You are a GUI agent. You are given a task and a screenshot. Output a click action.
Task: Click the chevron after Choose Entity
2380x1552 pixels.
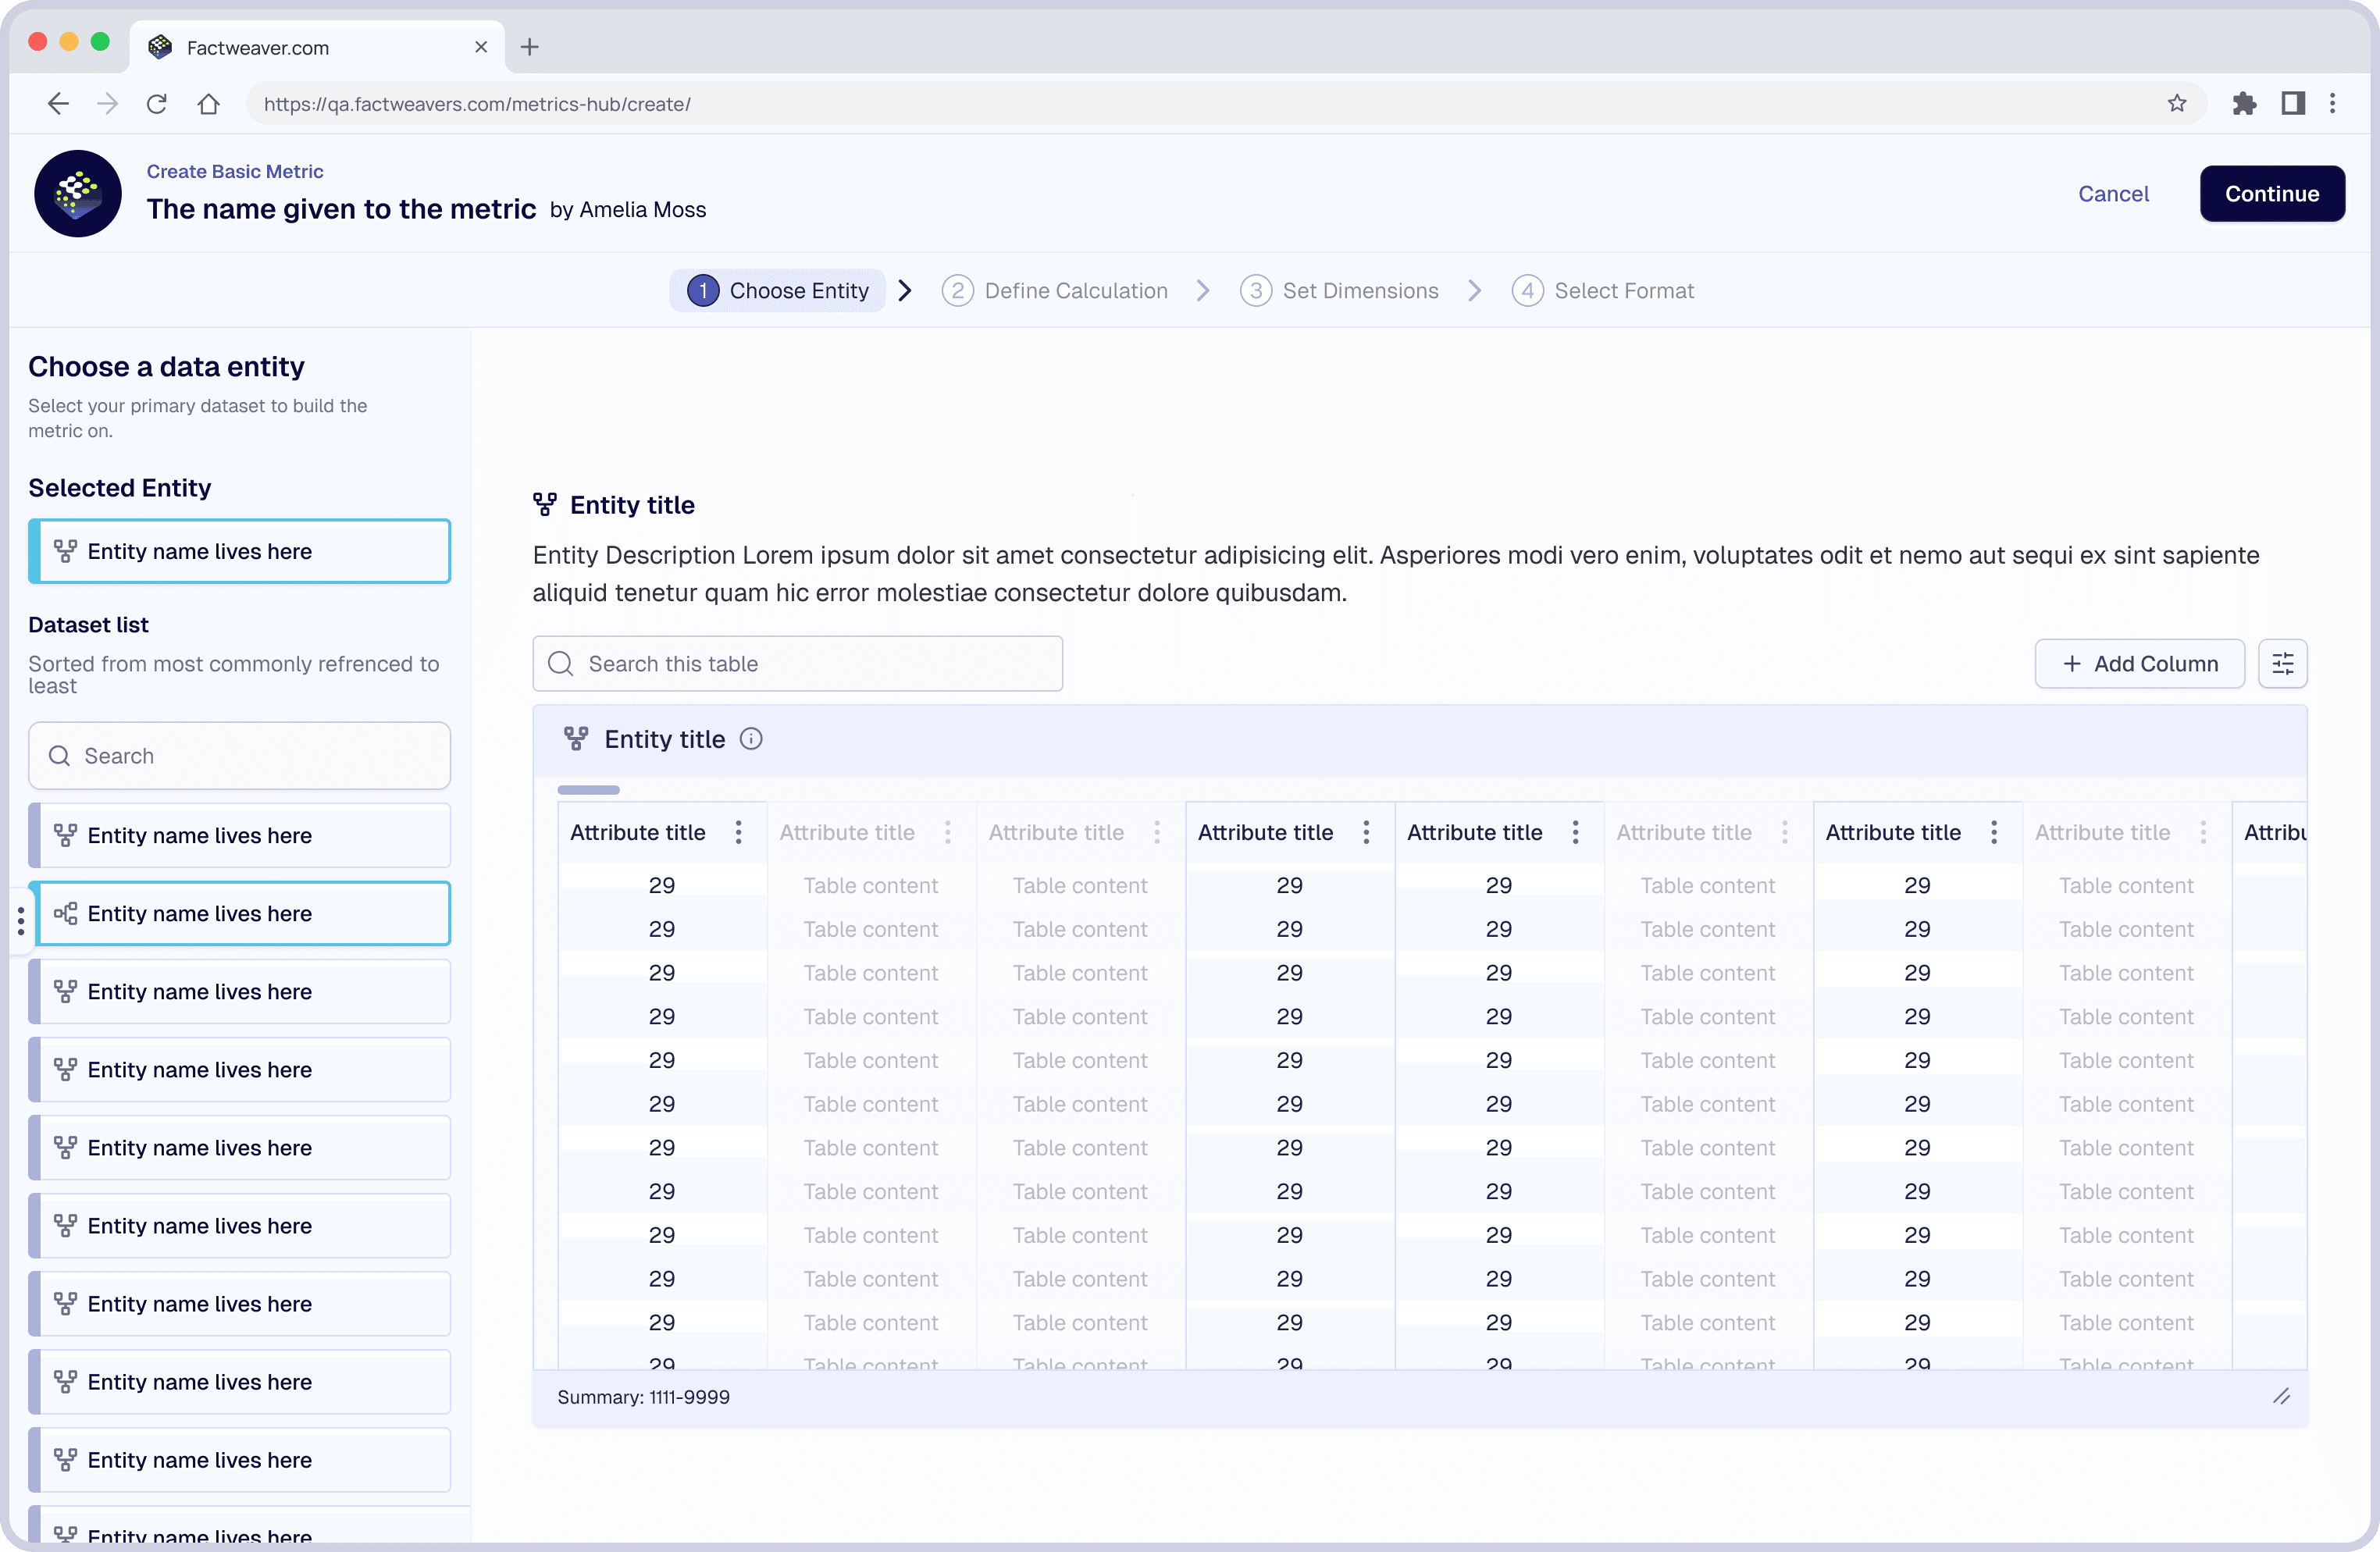pos(905,291)
